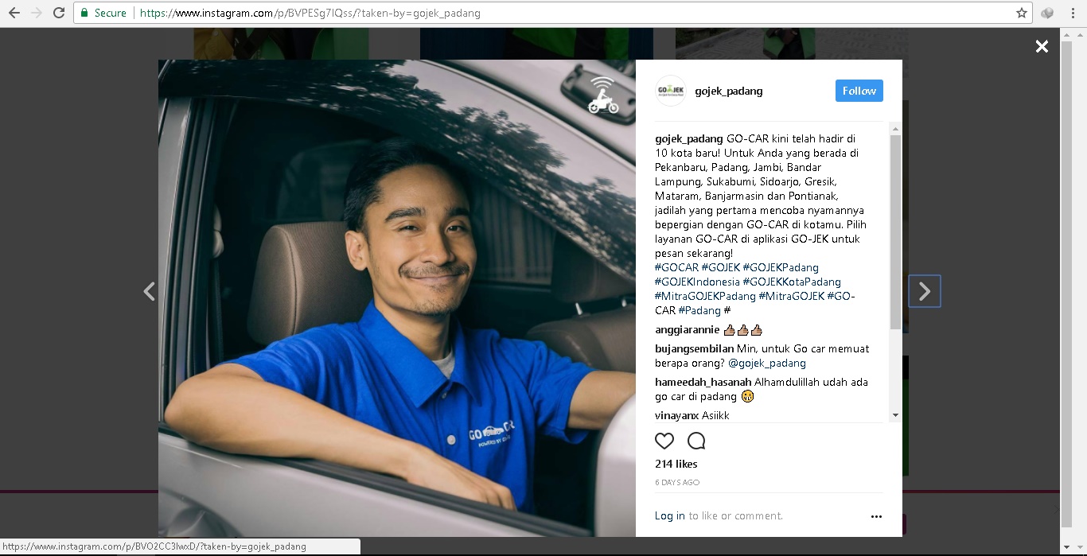The width and height of the screenshot is (1087, 556).
Task: Click Log in to like or comment
Action: [x=670, y=515]
